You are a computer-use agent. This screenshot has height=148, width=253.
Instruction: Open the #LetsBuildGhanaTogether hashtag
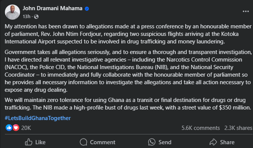(x=38, y=118)
